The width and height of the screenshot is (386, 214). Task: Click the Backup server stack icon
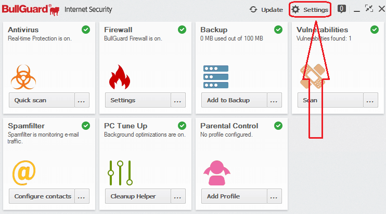(216, 77)
